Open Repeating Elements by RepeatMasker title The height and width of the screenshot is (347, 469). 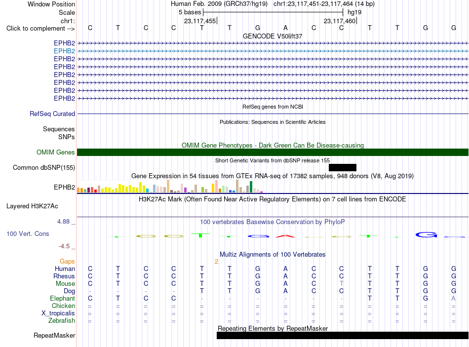[x=273, y=328]
